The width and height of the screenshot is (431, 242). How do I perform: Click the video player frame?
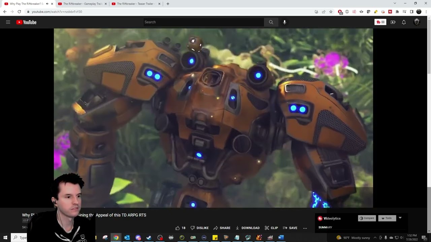point(213,118)
